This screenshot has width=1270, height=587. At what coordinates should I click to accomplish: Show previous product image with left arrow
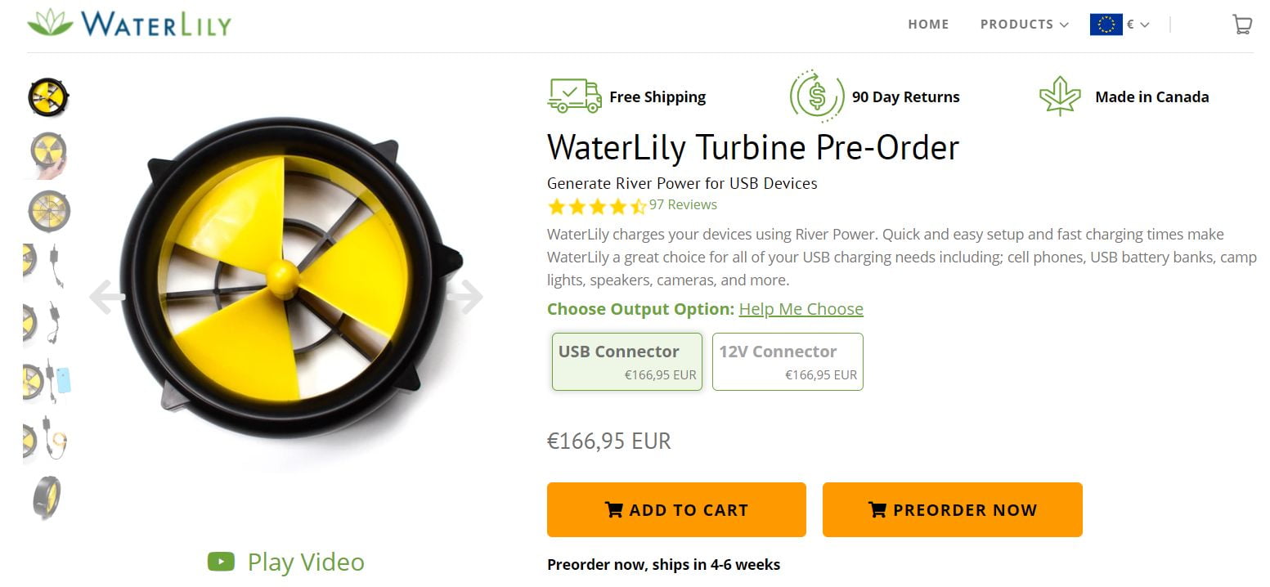tap(107, 297)
